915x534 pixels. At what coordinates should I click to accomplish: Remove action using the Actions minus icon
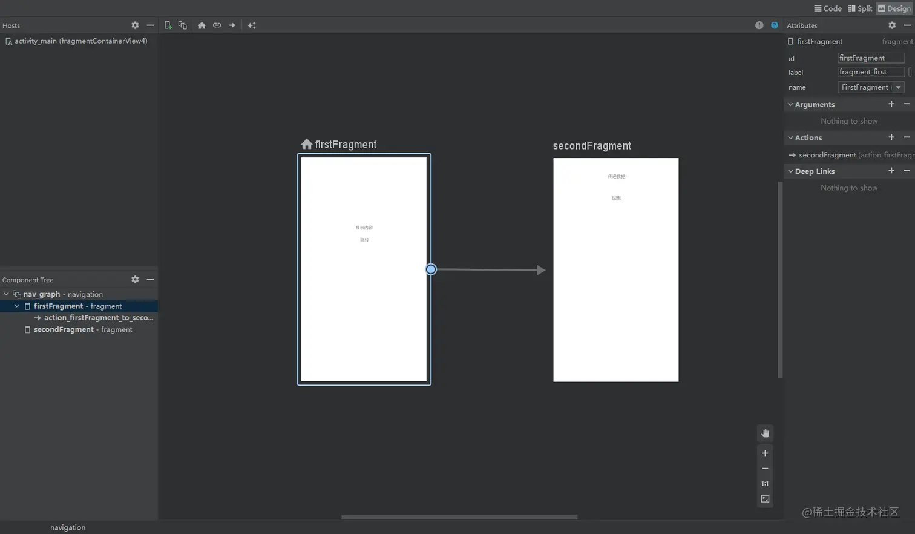tap(907, 137)
